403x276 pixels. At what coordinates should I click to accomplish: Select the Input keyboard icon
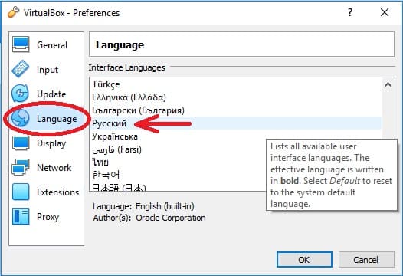point(21,69)
